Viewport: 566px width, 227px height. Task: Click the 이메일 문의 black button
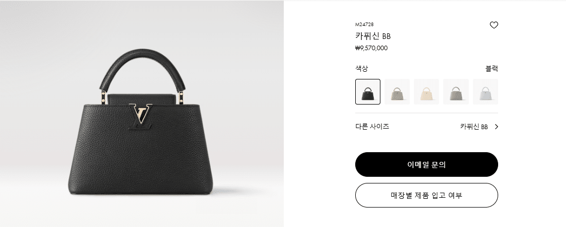(x=427, y=164)
